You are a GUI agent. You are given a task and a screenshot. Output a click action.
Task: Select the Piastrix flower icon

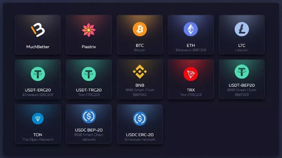click(x=89, y=30)
